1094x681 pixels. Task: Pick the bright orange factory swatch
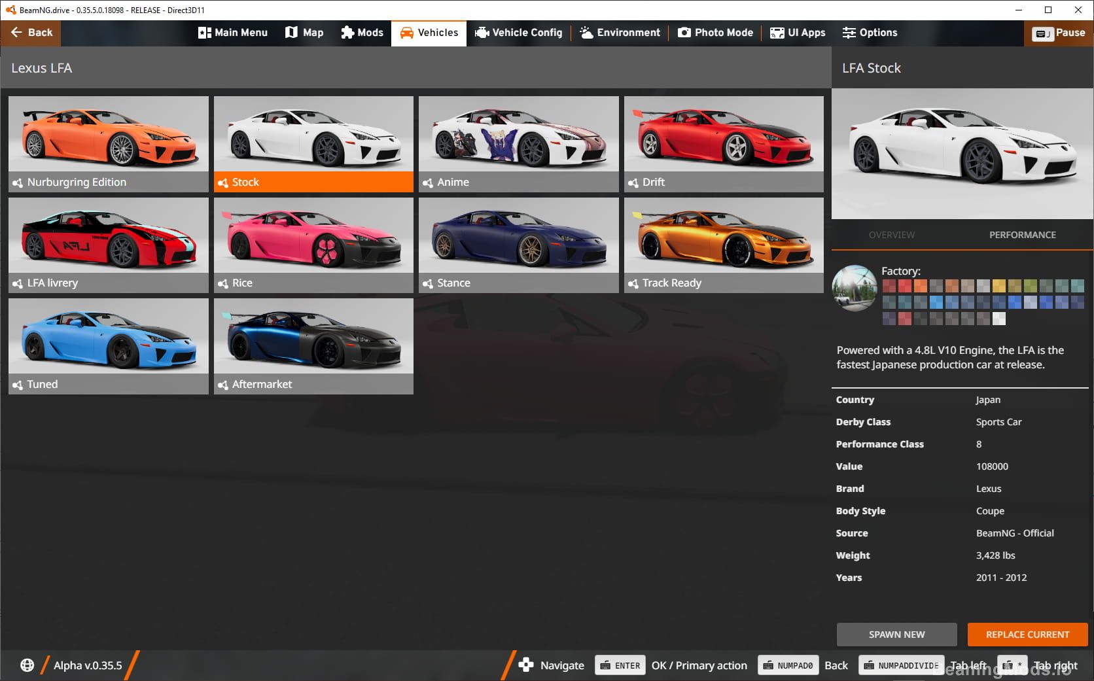(x=921, y=286)
